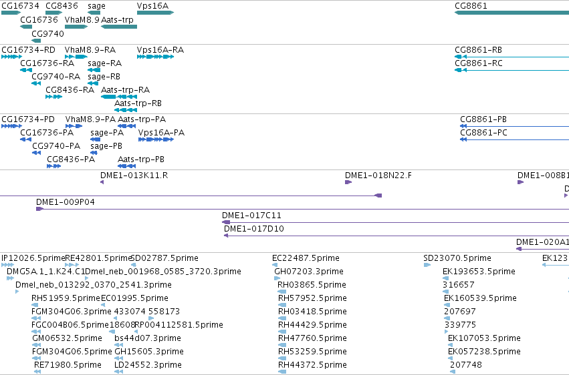Click the IP12026.5prime EST label

coord(33,258)
